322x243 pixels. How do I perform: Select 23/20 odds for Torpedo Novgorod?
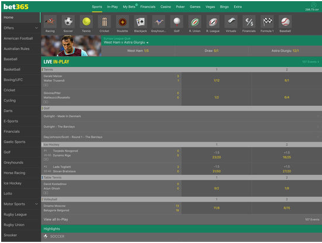[x=217, y=155]
